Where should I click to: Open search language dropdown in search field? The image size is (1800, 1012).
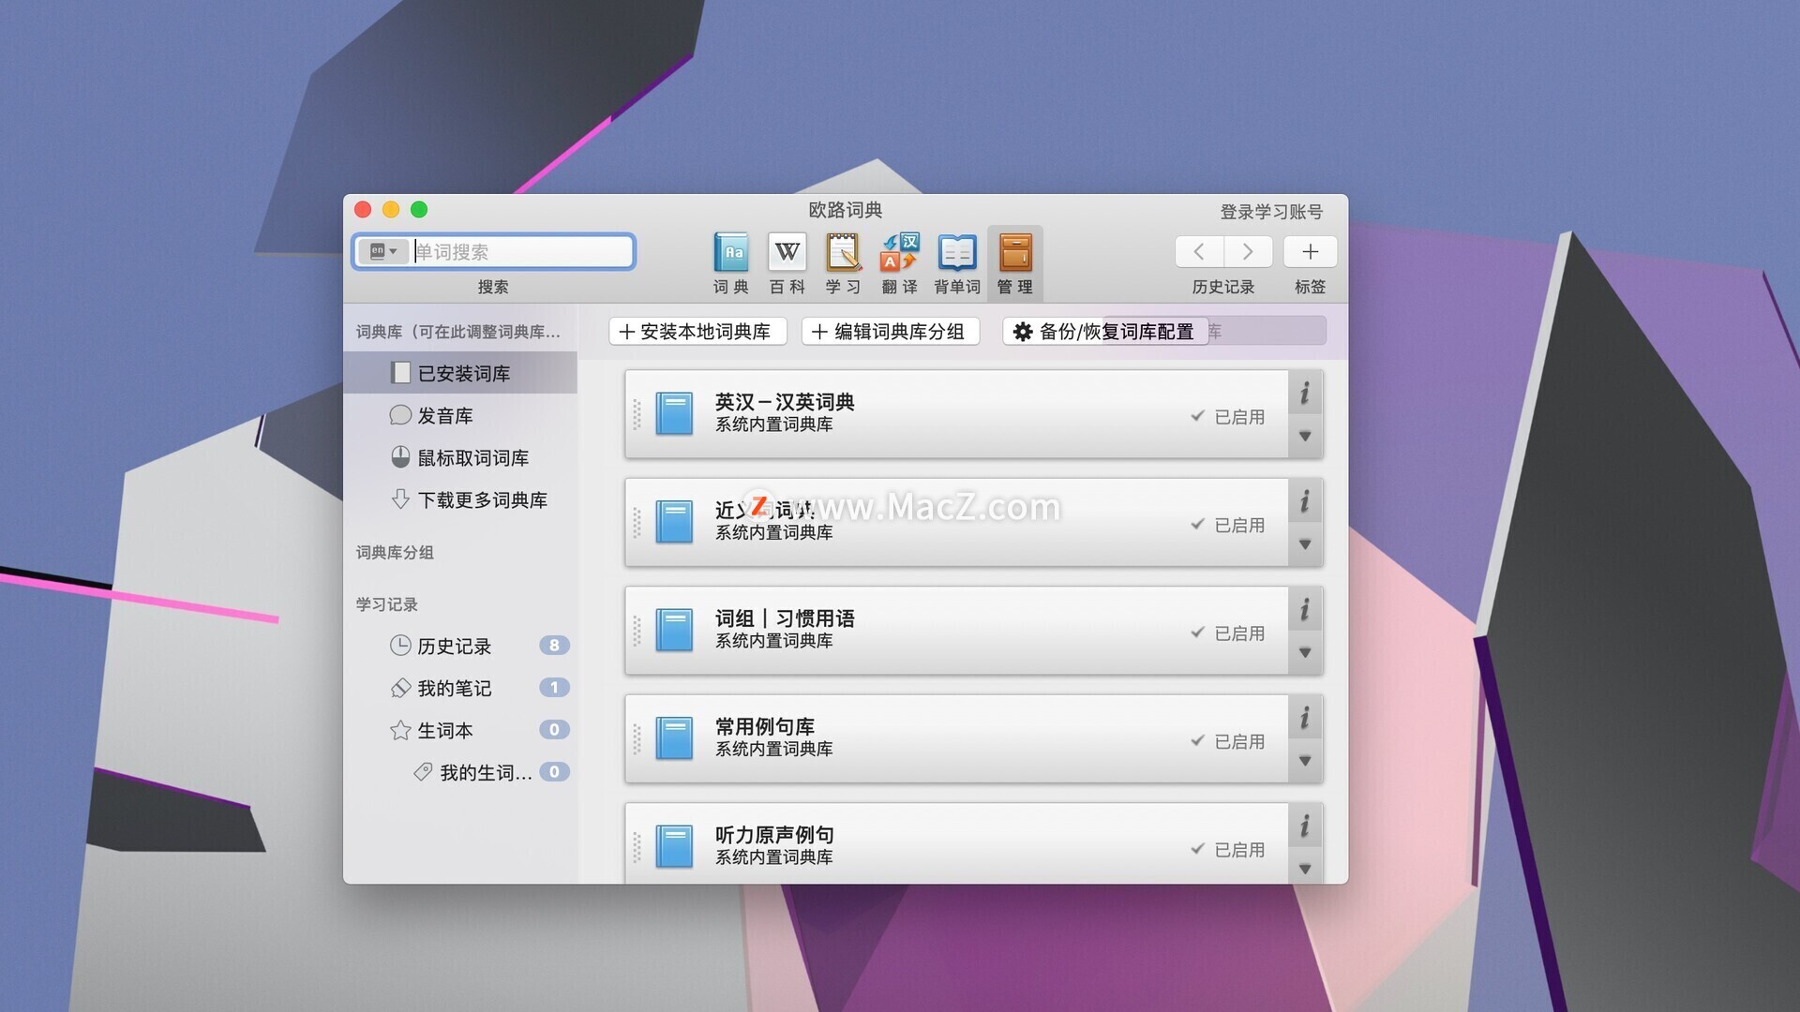tap(383, 251)
